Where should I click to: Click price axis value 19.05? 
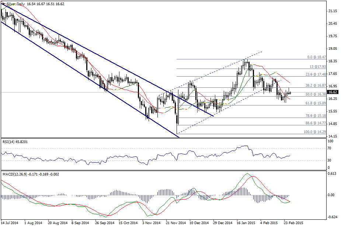332,49
